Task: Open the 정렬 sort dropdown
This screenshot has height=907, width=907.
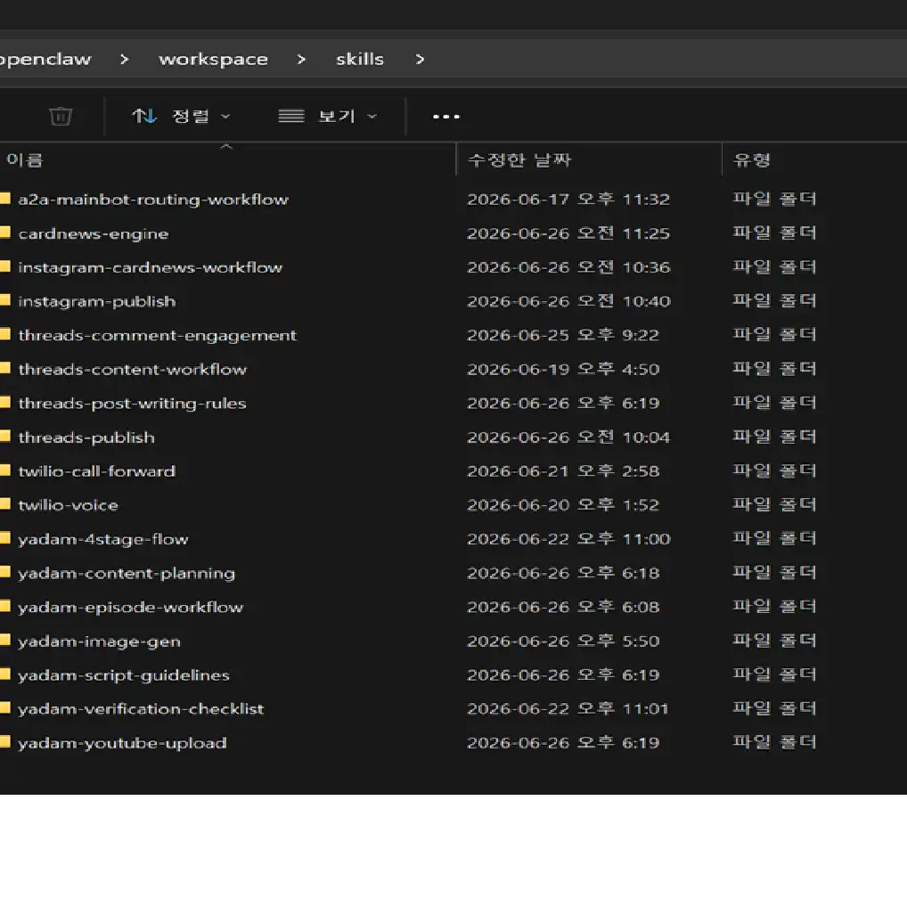Action: point(182,116)
